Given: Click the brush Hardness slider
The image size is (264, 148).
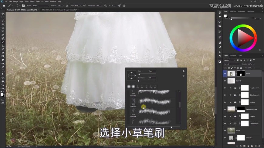Looking at the screenshot, I should click(x=147, y=81).
